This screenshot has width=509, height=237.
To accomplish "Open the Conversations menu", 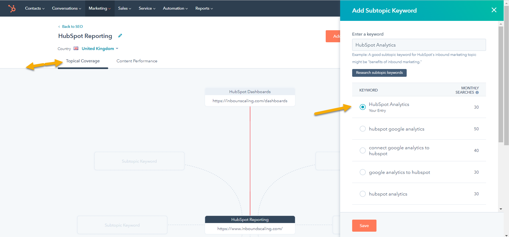I will click(67, 8).
